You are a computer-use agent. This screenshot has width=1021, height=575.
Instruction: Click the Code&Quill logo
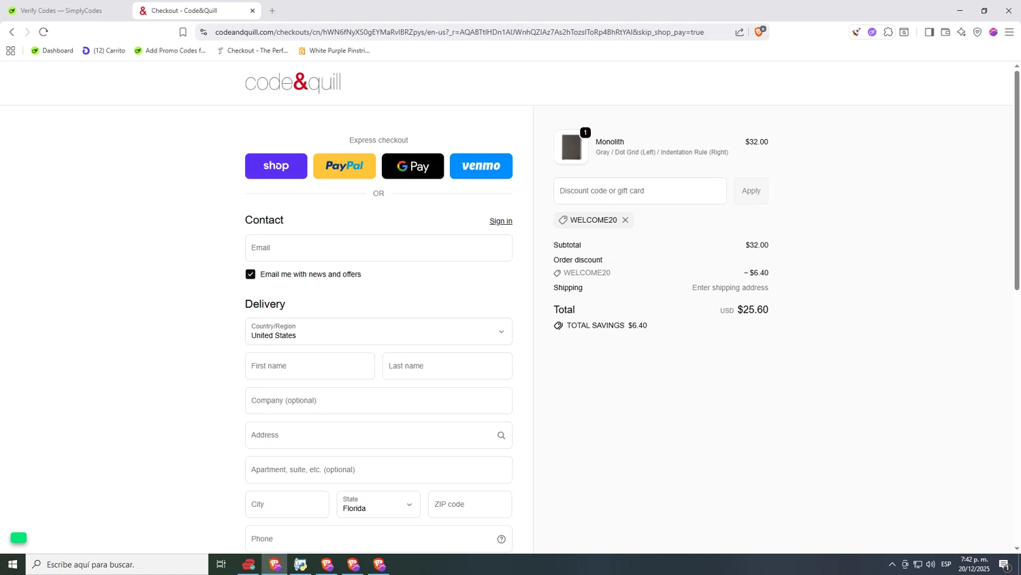(293, 83)
